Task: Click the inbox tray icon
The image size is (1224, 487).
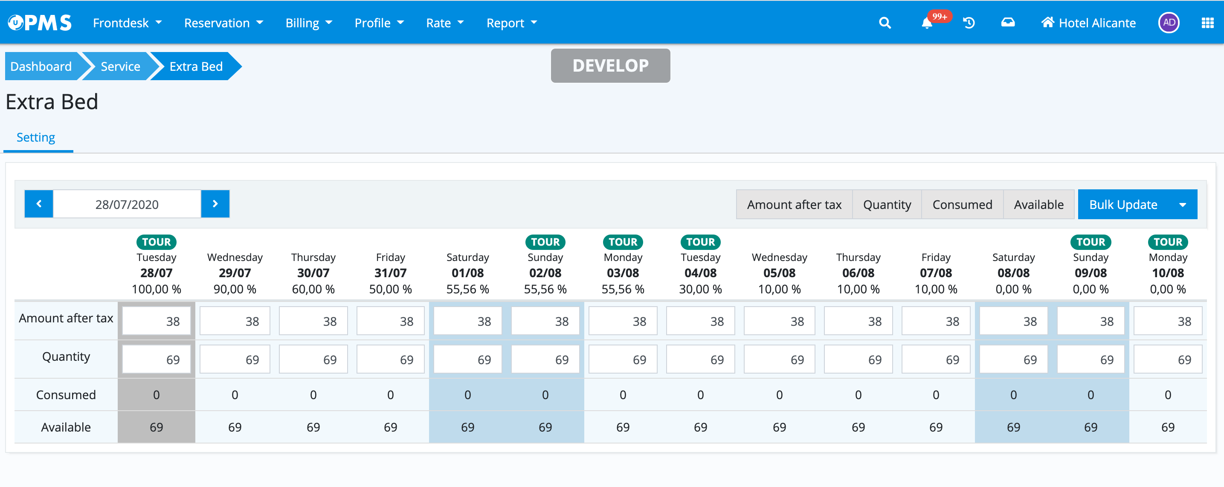Action: tap(1007, 23)
